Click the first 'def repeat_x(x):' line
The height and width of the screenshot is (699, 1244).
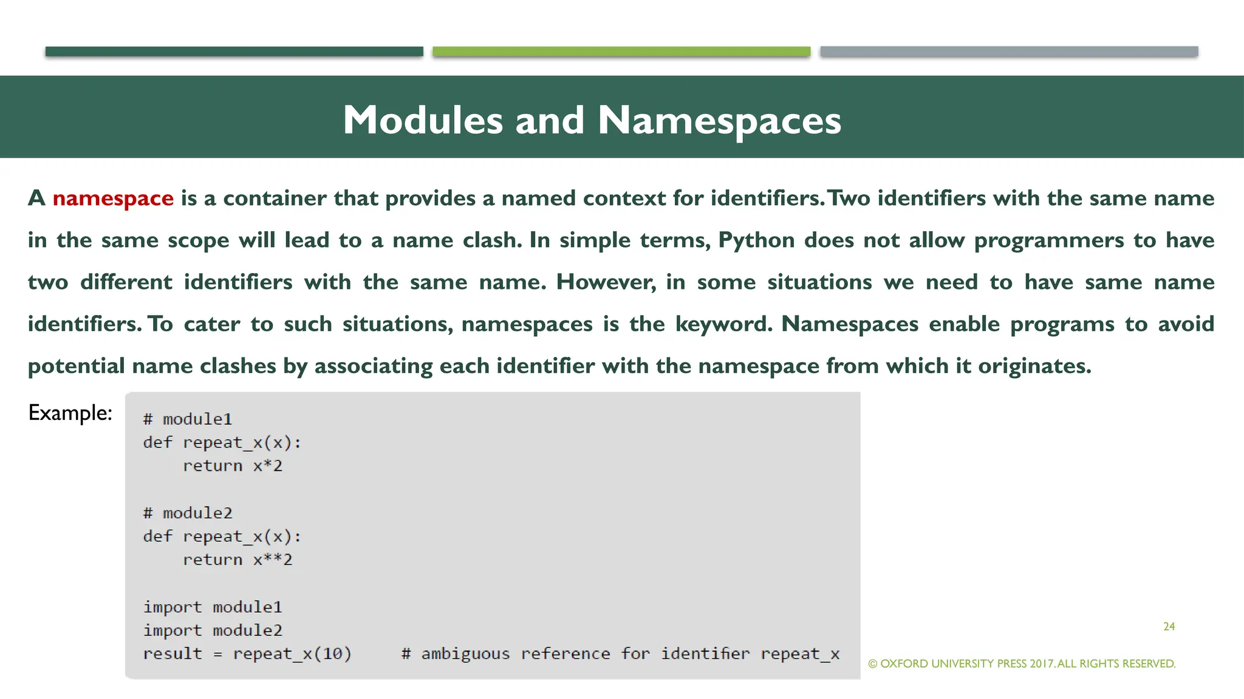(222, 442)
